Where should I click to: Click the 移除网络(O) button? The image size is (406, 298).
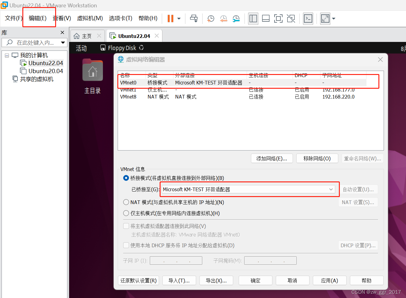(317, 158)
